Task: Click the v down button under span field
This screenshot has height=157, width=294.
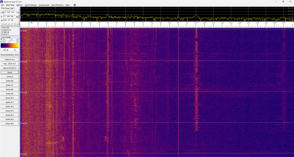Action: [x=17, y=24]
